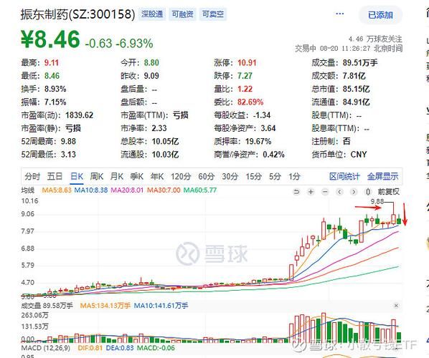Click the volume MA10:141.61万手 label
The image size is (429, 358).
tap(161, 306)
